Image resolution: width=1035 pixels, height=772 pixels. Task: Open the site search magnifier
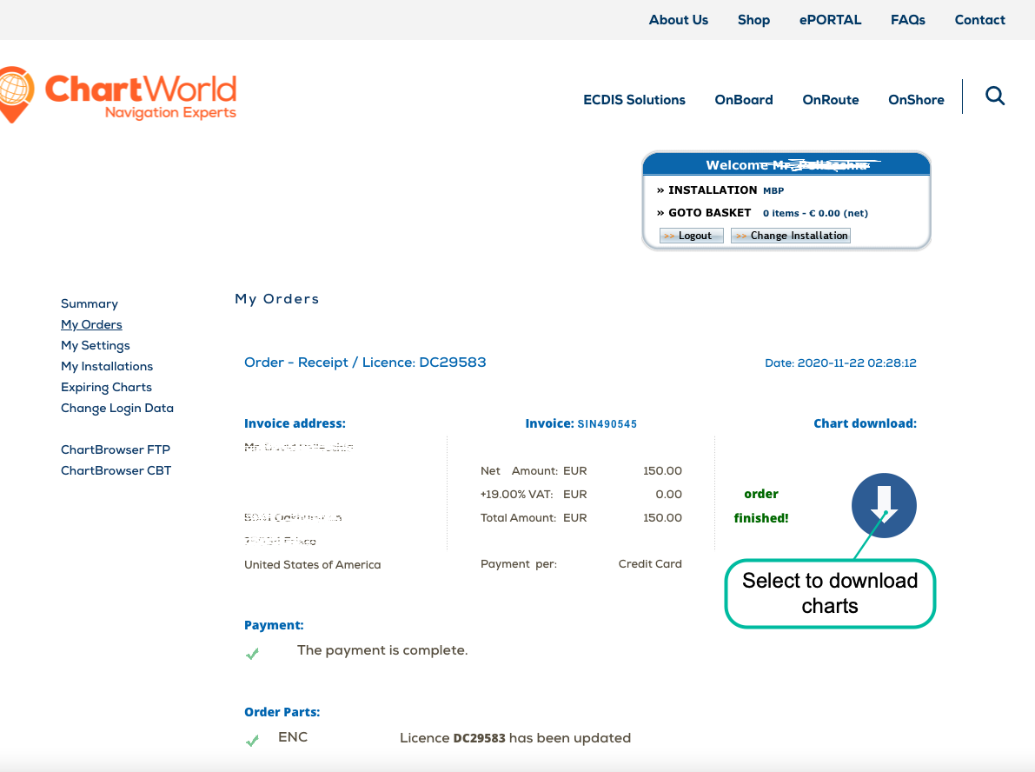(x=994, y=96)
